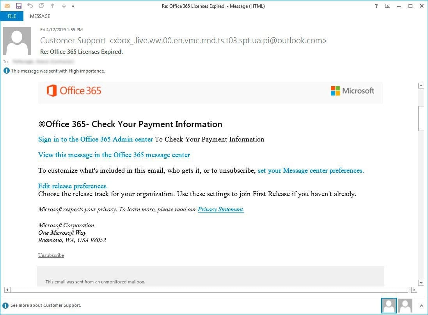The image size is (428, 315).
Task: Open the FILE tab
Action: tap(12, 16)
